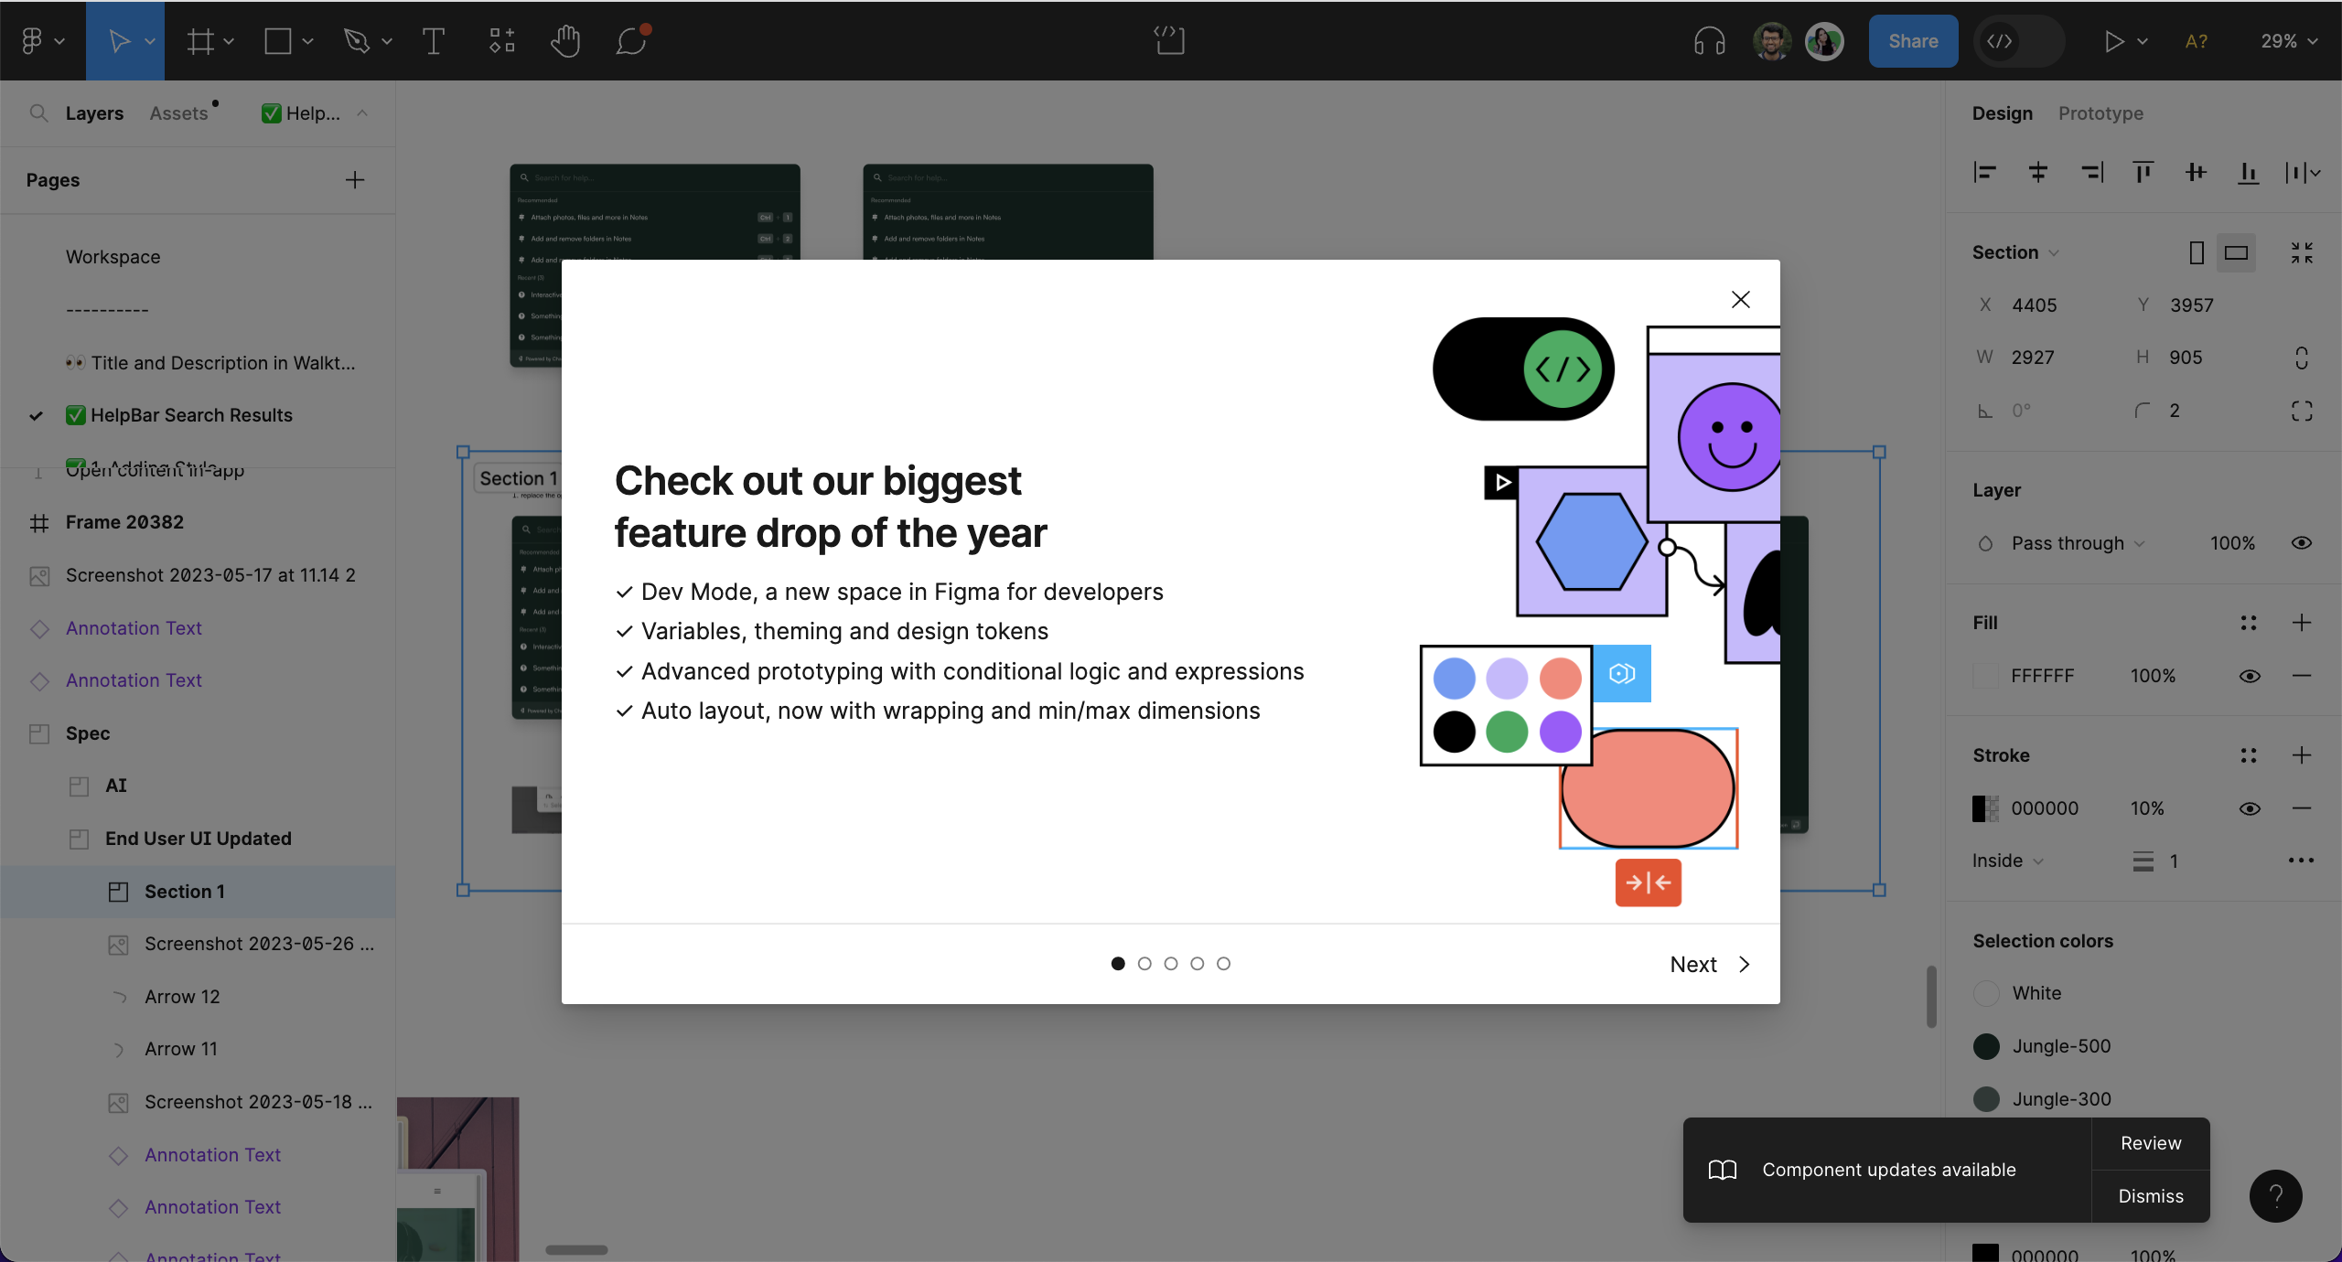This screenshot has height=1262, width=2342.
Task: Select the Text tool
Action: pos(434,41)
